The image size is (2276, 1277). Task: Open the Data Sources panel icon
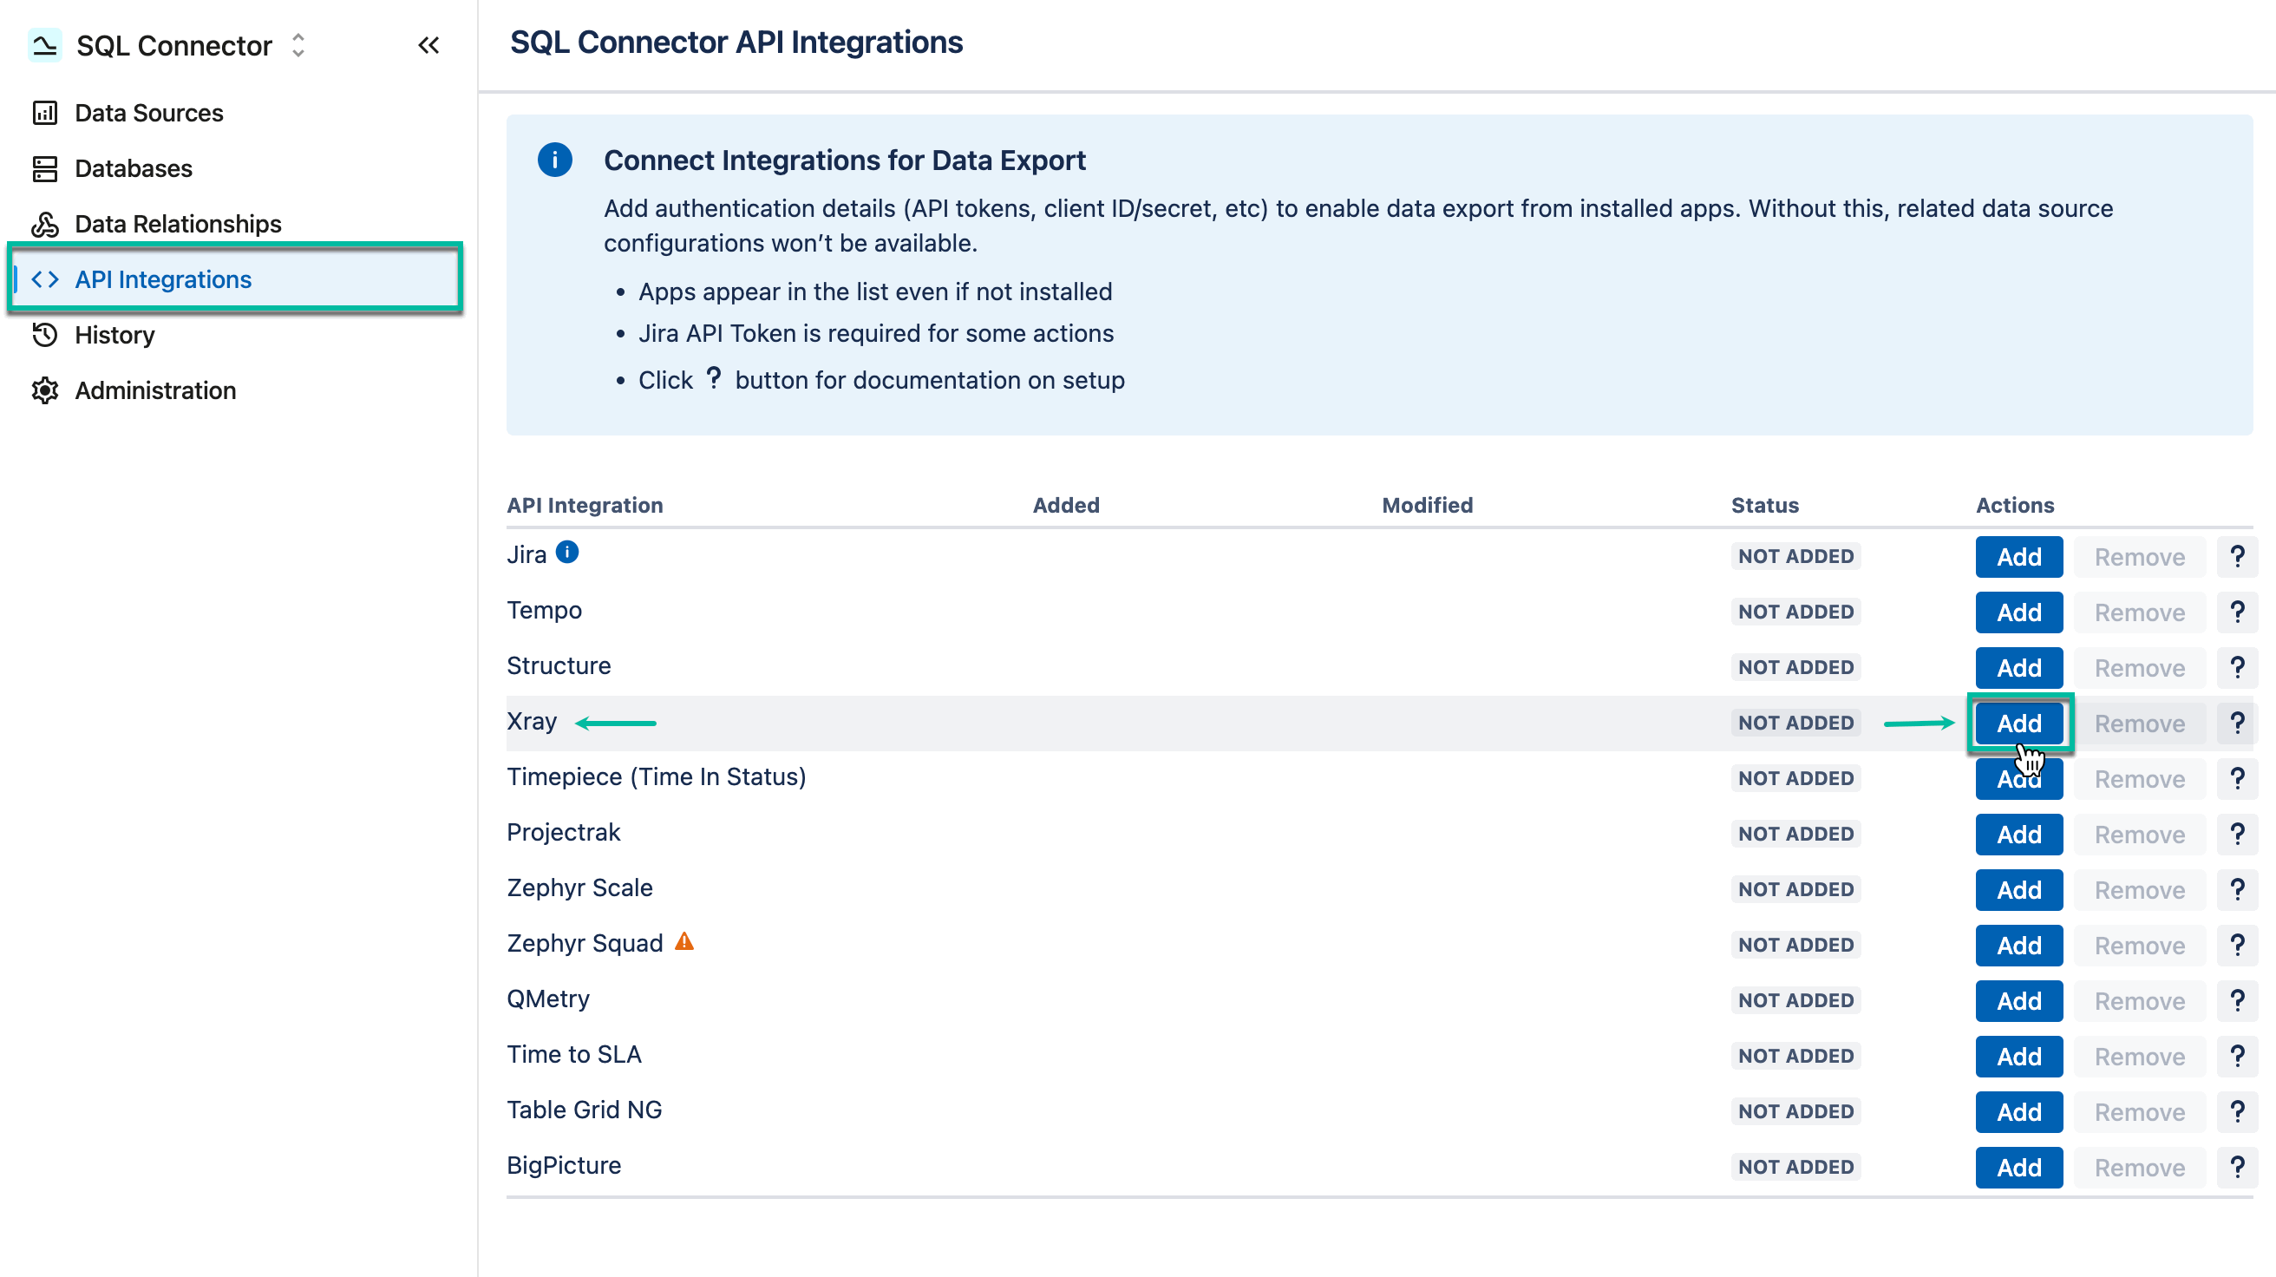point(46,113)
